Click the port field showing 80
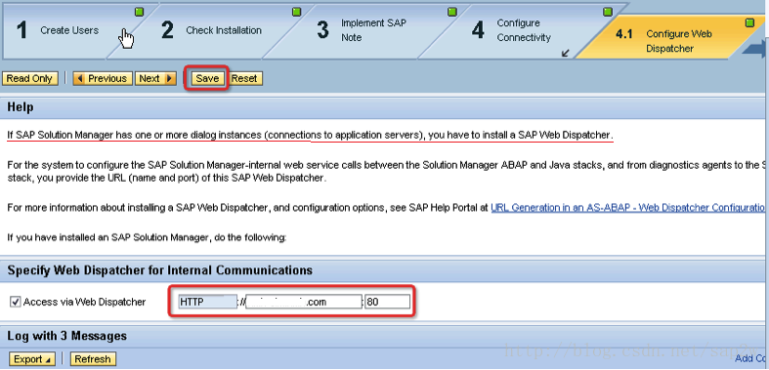Screen dimensions: 769x370 (388, 302)
